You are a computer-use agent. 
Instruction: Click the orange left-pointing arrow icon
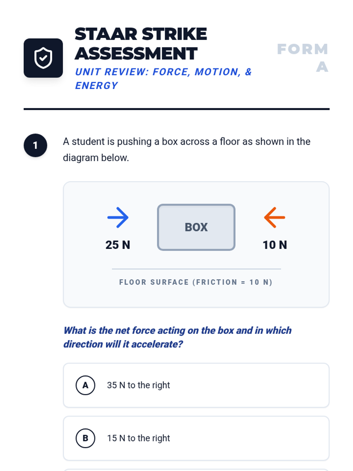tap(275, 218)
